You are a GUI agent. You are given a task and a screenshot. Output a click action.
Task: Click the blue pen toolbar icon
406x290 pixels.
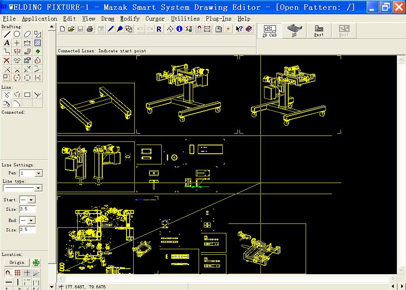point(111,29)
